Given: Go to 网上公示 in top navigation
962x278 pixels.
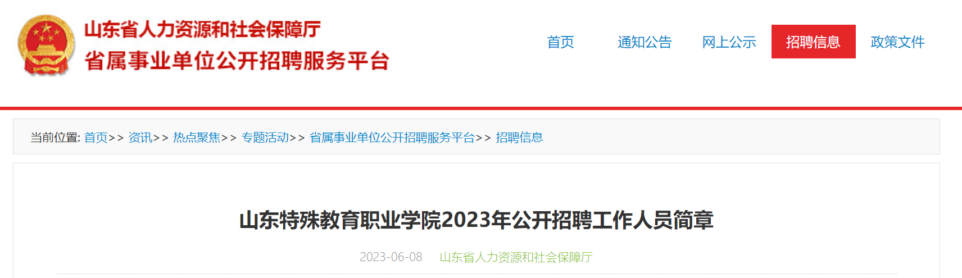Looking at the screenshot, I should (729, 42).
